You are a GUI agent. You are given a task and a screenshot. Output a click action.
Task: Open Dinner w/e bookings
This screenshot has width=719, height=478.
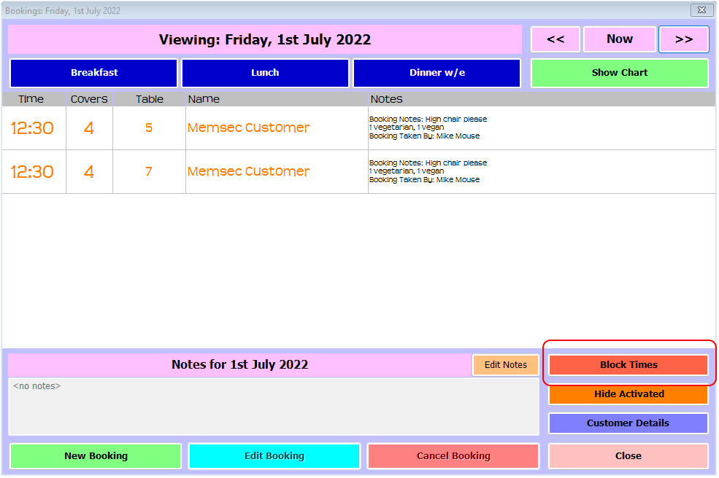coord(437,73)
